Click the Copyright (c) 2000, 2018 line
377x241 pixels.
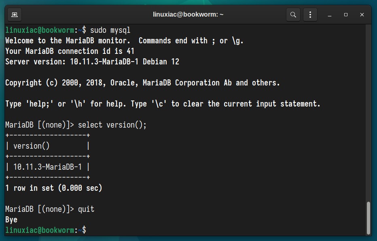pos(142,83)
